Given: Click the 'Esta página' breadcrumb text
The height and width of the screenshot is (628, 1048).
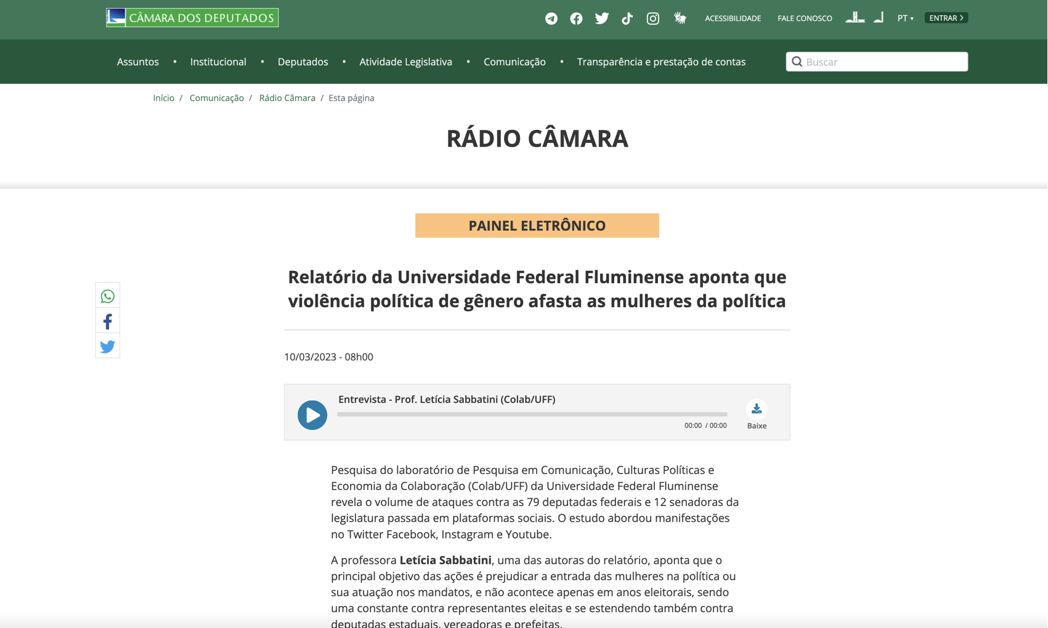Looking at the screenshot, I should [351, 98].
